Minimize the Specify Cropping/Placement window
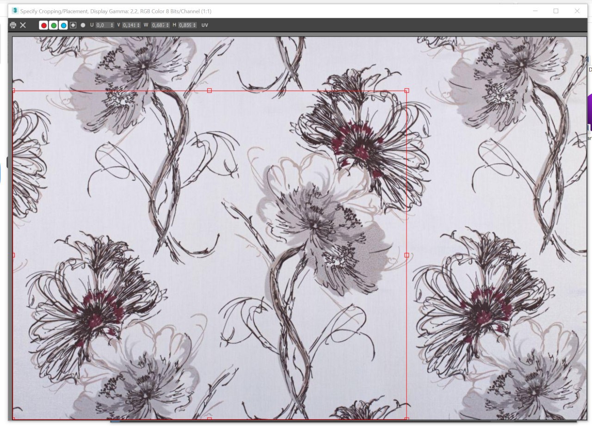This screenshot has width=592, height=426. click(535, 11)
